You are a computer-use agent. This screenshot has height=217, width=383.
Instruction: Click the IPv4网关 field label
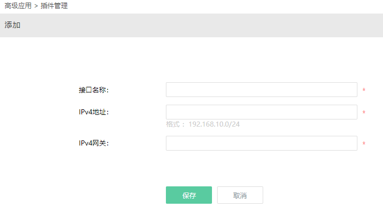[94, 143]
